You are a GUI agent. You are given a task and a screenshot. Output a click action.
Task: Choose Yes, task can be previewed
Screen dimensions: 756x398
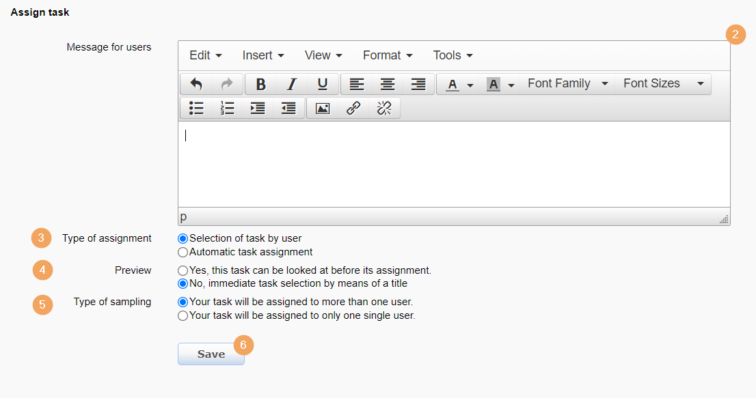[x=183, y=270]
